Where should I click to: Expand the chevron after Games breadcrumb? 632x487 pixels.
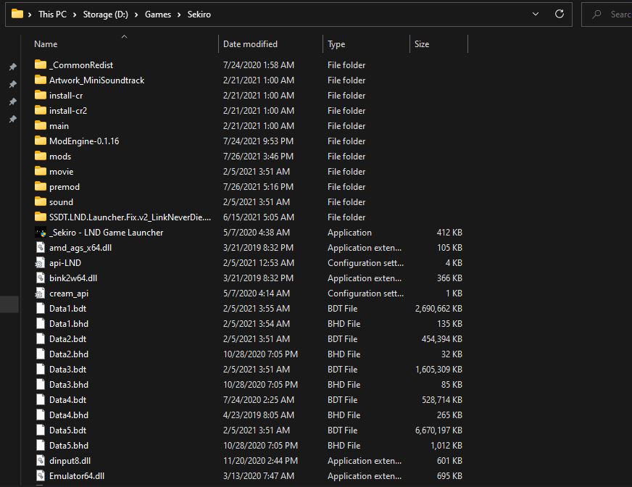[x=180, y=14]
